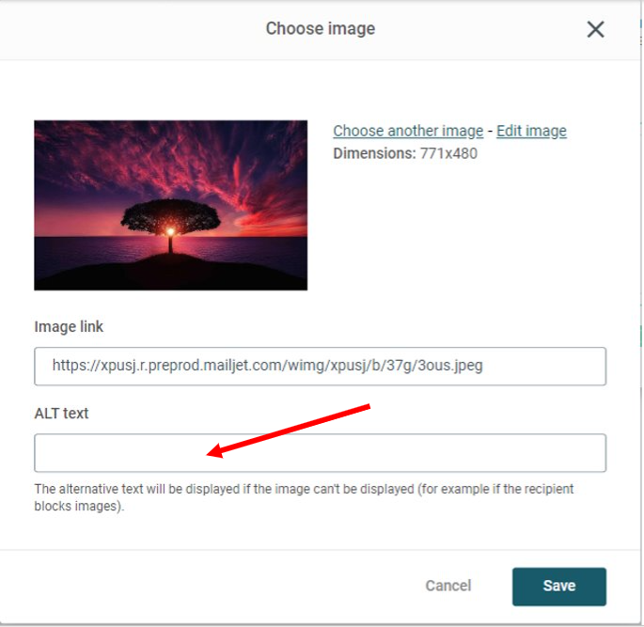
Task: Click the Dimensions 771x480 text
Action: click(x=405, y=153)
